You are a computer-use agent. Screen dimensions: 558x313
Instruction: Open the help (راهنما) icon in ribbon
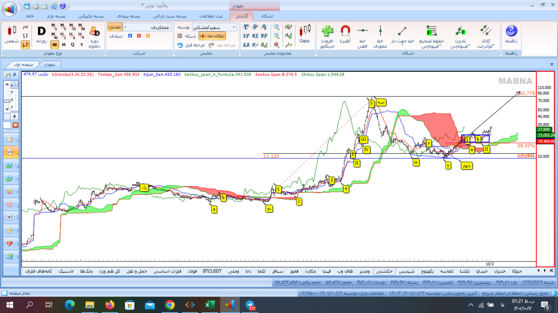(x=511, y=34)
